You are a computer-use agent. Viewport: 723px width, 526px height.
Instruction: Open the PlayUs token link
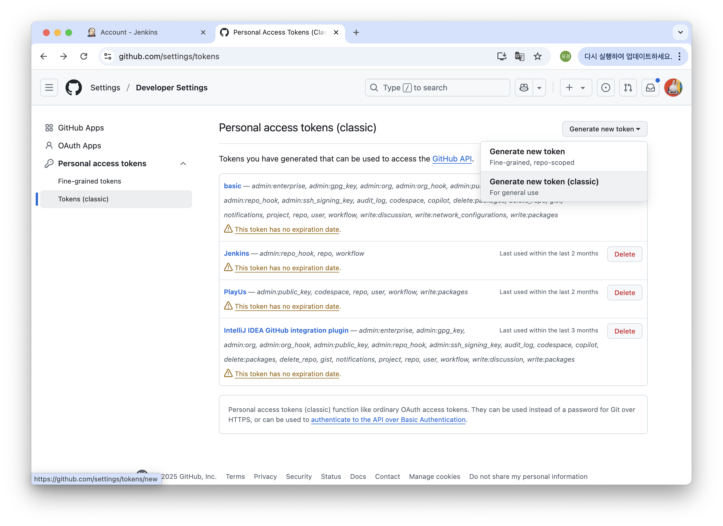pos(235,292)
